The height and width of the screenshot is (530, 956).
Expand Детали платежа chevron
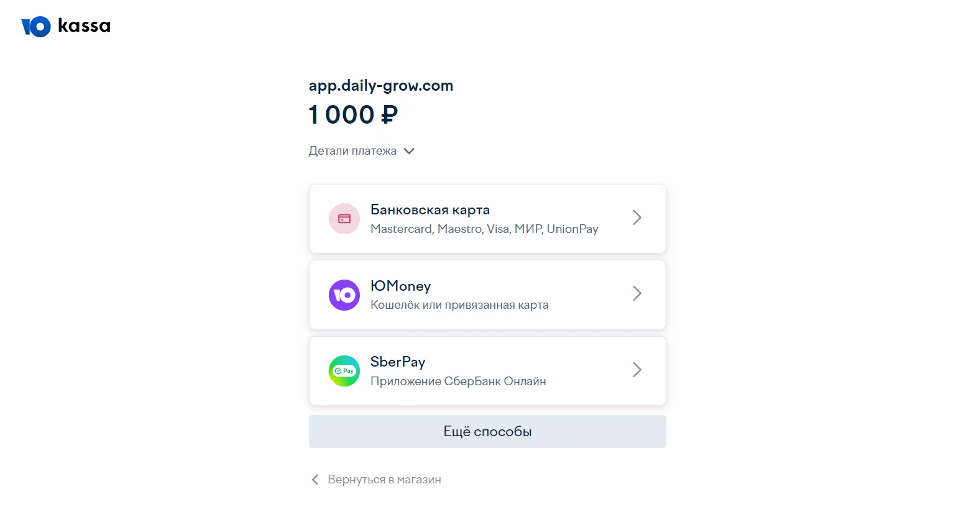click(x=409, y=151)
